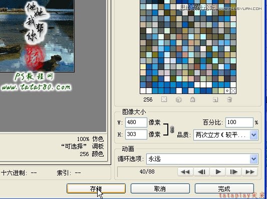The width and height of the screenshot is (267, 199).
Task: Click the '100% 仿色' dither info text
Action: coord(90,139)
